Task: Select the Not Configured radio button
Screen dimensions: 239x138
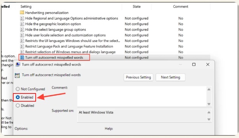Action: (x=18, y=89)
